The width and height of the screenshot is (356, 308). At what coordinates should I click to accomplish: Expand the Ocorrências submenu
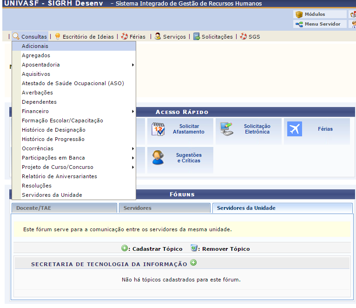38,148
